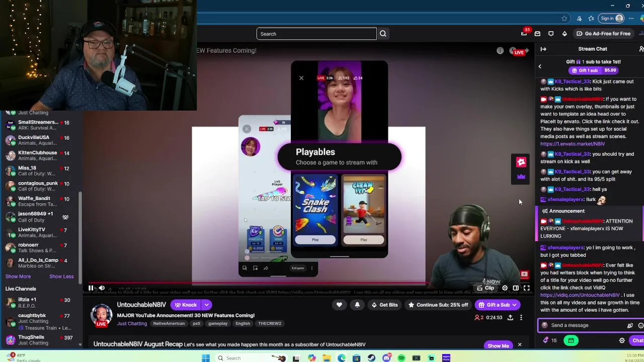
Task: Click Show Less in followed channels
Action: pyautogui.click(x=61, y=276)
